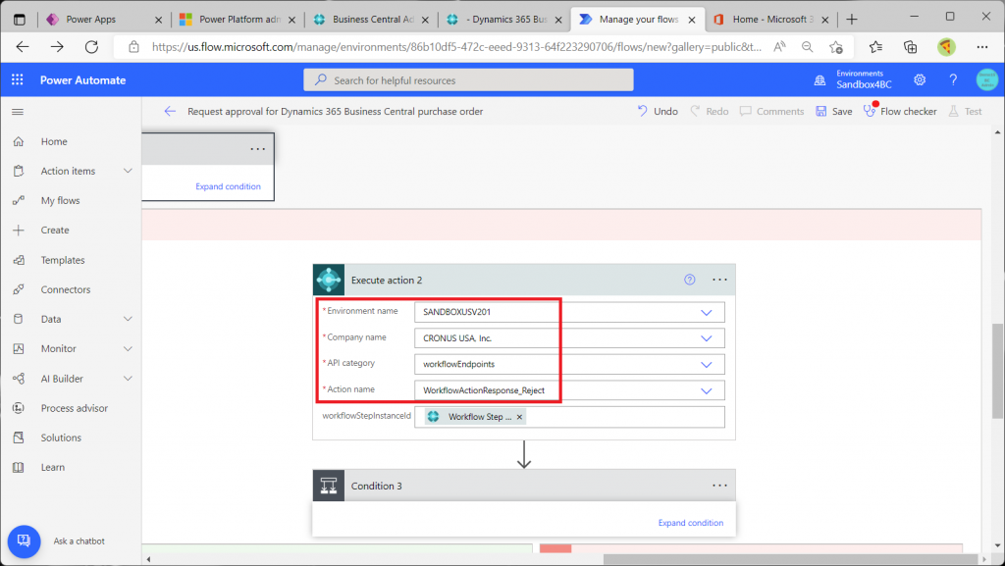Open the account profile avatar
1005x566 pixels.
[x=987, y=80]
